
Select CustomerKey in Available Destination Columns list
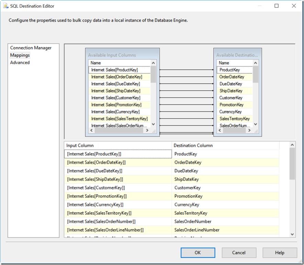tap(235, 98)
